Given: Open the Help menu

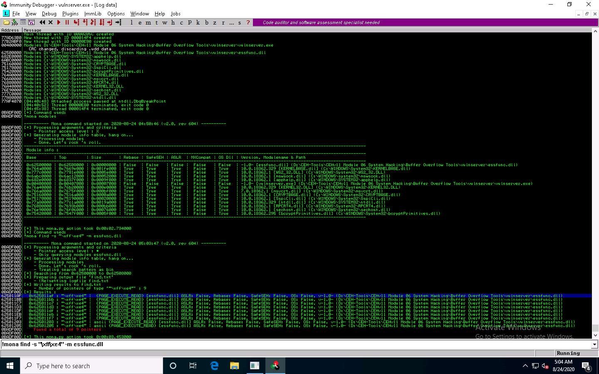Looking at the screenshot, I should [x=160, y=14].
